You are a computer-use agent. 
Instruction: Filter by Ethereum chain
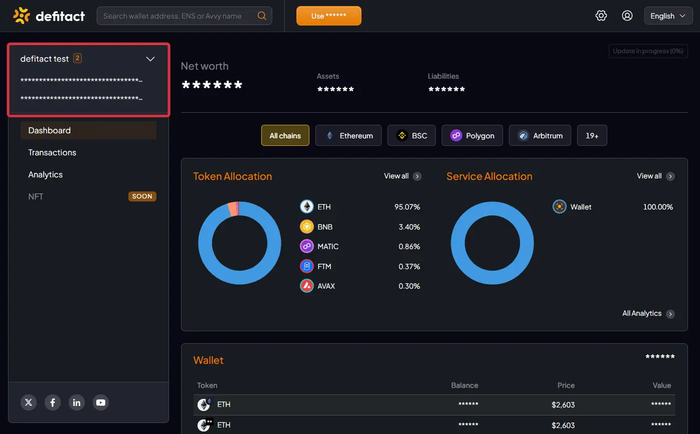(x=348, y=135)
